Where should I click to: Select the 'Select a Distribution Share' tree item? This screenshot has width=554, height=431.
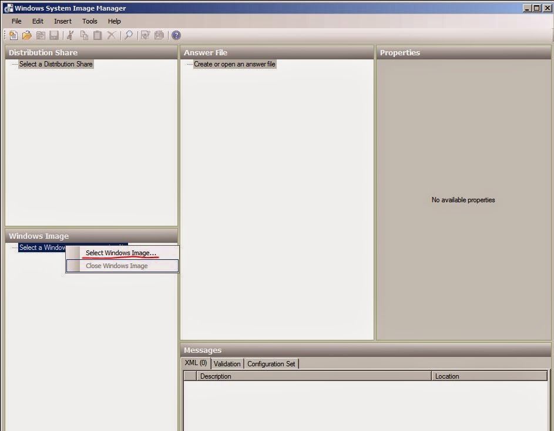tap(56, 64)
